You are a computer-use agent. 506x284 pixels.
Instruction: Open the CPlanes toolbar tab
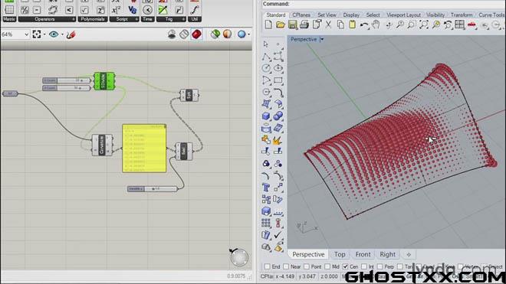pos(301,15)
